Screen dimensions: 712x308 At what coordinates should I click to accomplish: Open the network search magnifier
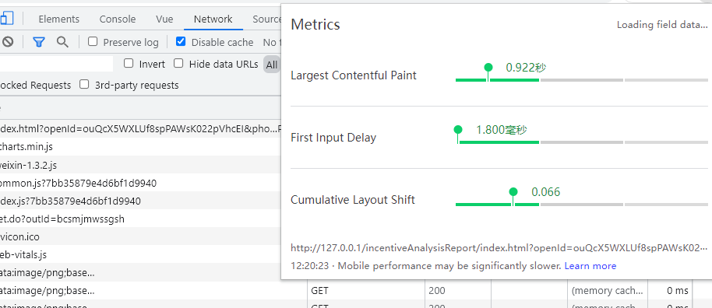click(62, 42)
